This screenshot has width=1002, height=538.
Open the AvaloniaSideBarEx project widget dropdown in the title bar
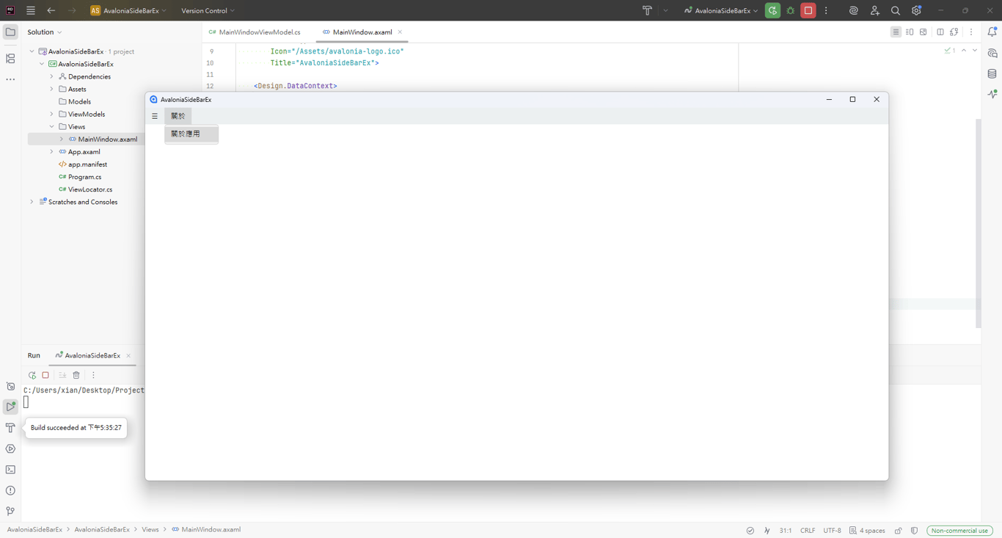click(x=128, y=11)
